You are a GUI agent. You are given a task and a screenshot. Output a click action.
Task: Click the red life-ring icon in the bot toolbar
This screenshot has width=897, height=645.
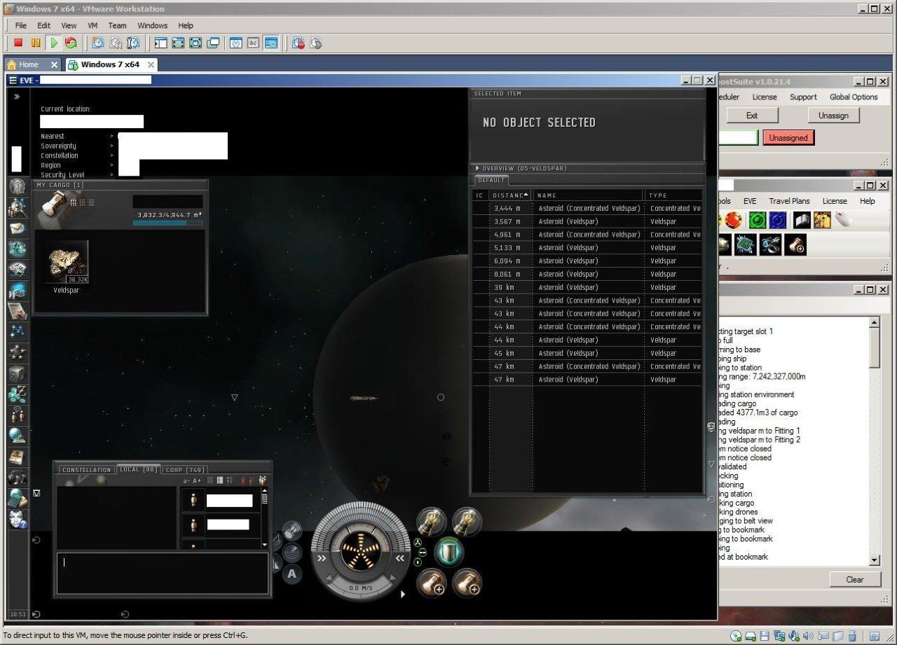(733, 221)
